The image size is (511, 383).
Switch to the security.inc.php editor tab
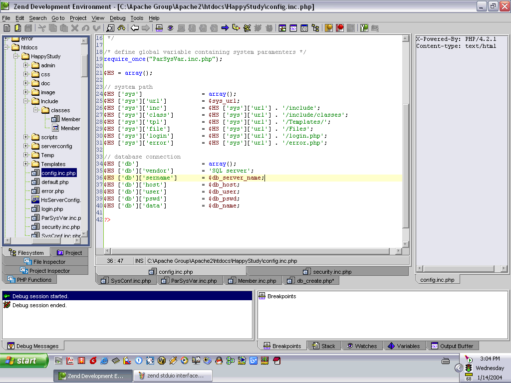327,272
